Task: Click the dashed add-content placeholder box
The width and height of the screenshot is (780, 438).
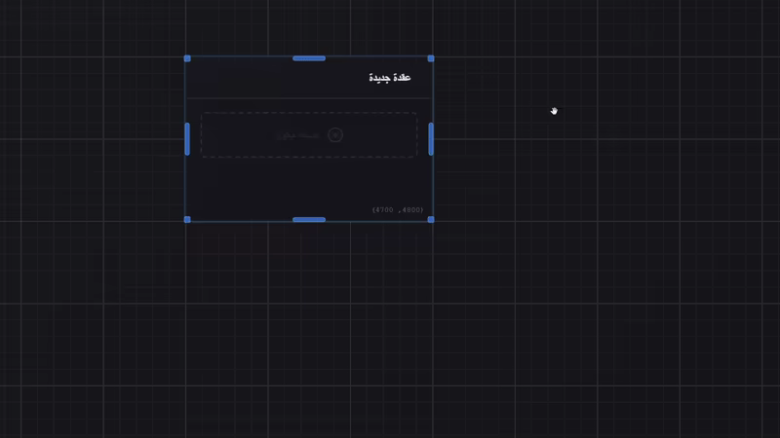Action: tap(309, 135)
